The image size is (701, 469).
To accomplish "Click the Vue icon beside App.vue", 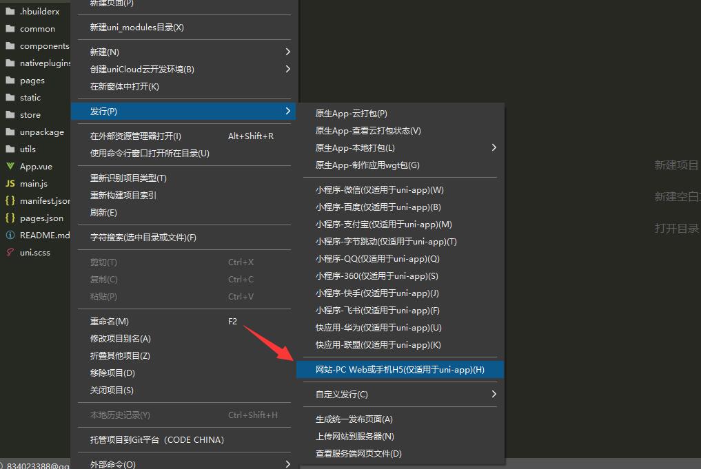I will click(10, 167).
